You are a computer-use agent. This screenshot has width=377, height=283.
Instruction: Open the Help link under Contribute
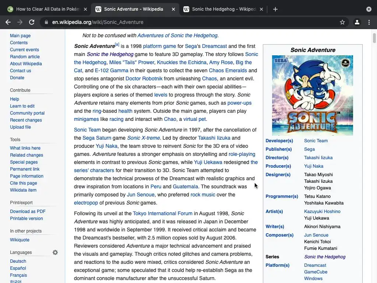[x=14, y=99]
